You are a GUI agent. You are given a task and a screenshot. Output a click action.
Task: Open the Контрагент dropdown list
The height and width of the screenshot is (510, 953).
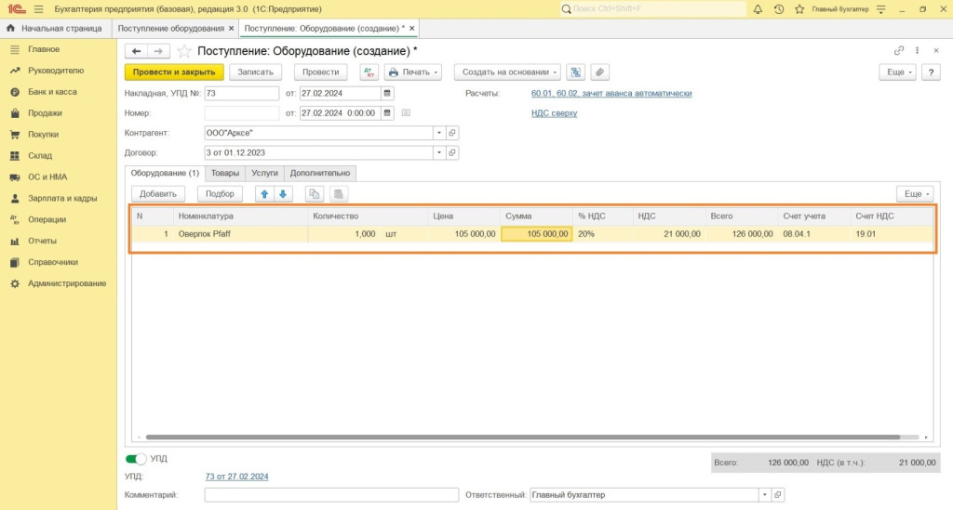438,132
